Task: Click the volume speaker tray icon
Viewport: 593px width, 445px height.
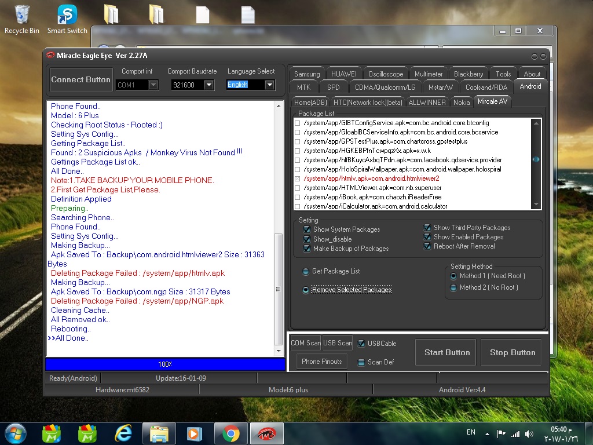Action: click(x=529, y=433)
